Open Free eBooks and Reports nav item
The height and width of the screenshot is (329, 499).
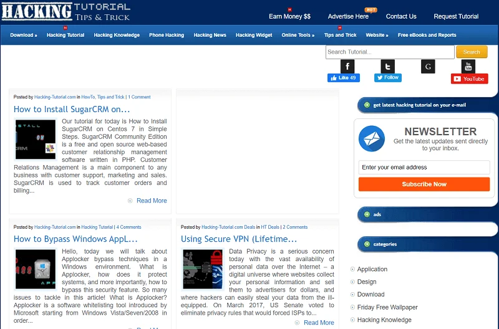coord(427,35)
